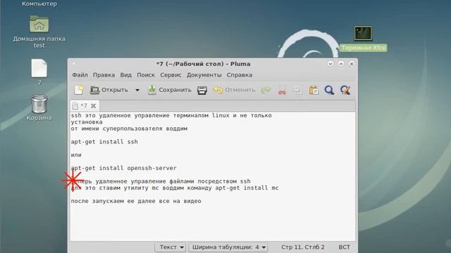Select the Домашняя папка test desktop icon
Screen dimensions: 451x253
[x=39, y=32]
